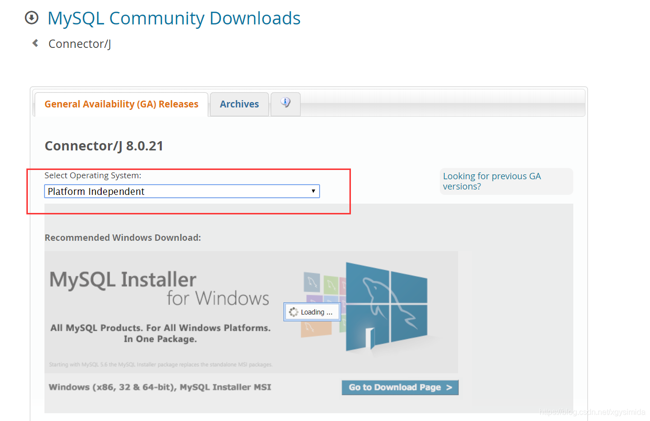650x421 pixels.
Task: Click the Go to Download Page button
Action: click(400, 387)
